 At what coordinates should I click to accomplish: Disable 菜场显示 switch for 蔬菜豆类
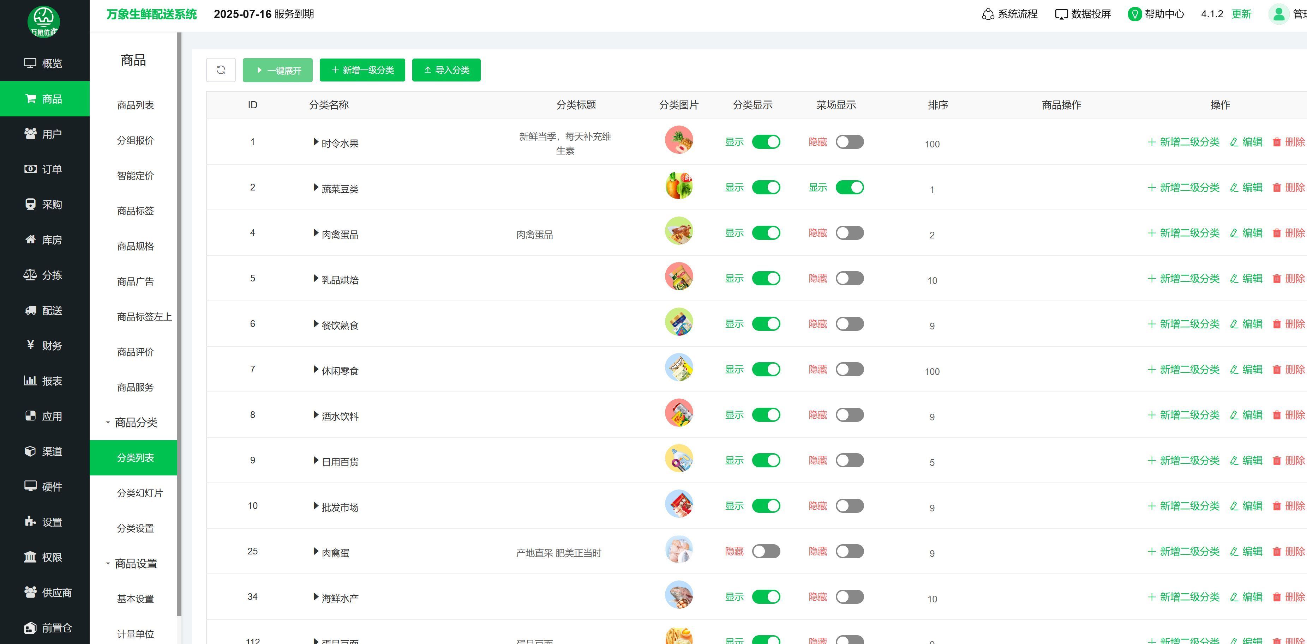[849, 188]
